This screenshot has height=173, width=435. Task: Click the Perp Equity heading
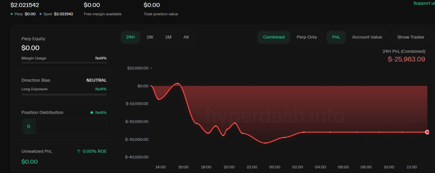pos(33,39)
